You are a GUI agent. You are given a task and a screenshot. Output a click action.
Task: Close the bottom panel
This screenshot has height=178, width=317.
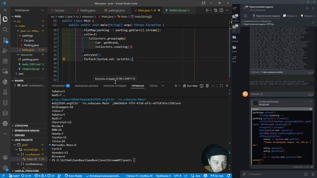coord(227,86)
